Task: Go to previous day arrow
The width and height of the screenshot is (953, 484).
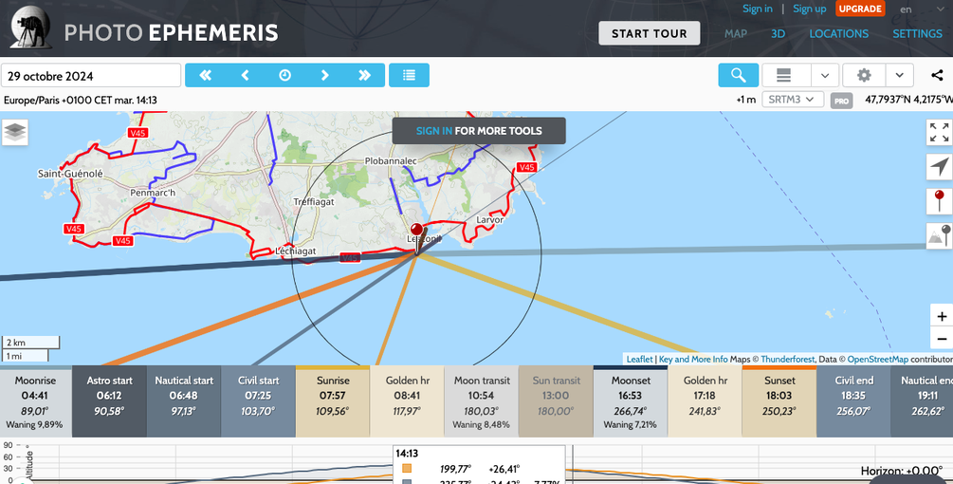Action: click(x=245, y=75)
